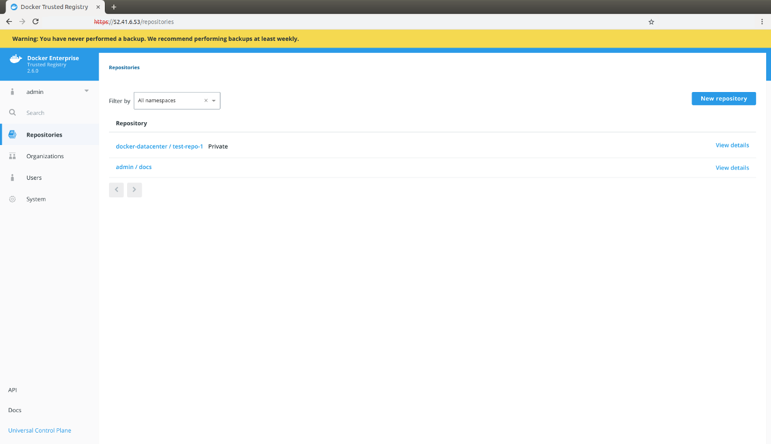
Task: Open the API menu item in sidebar
Action: [13, 390]
